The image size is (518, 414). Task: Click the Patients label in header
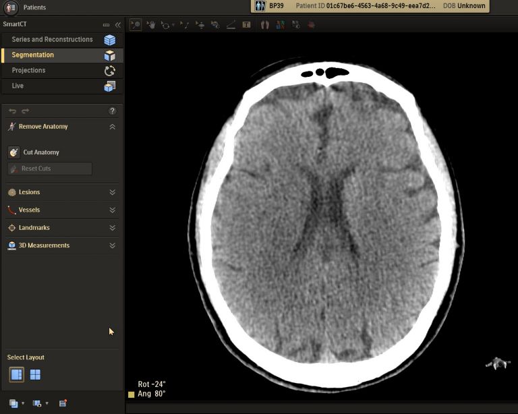pyautogui.click(x=34, y=7)
